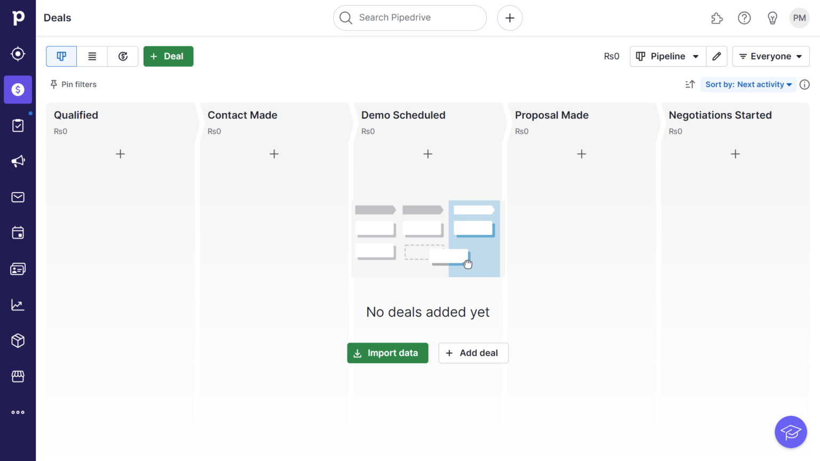The image size is (820, 461).
Task: Open the Mail inbox icon
Action: click(x=18, y=197)
